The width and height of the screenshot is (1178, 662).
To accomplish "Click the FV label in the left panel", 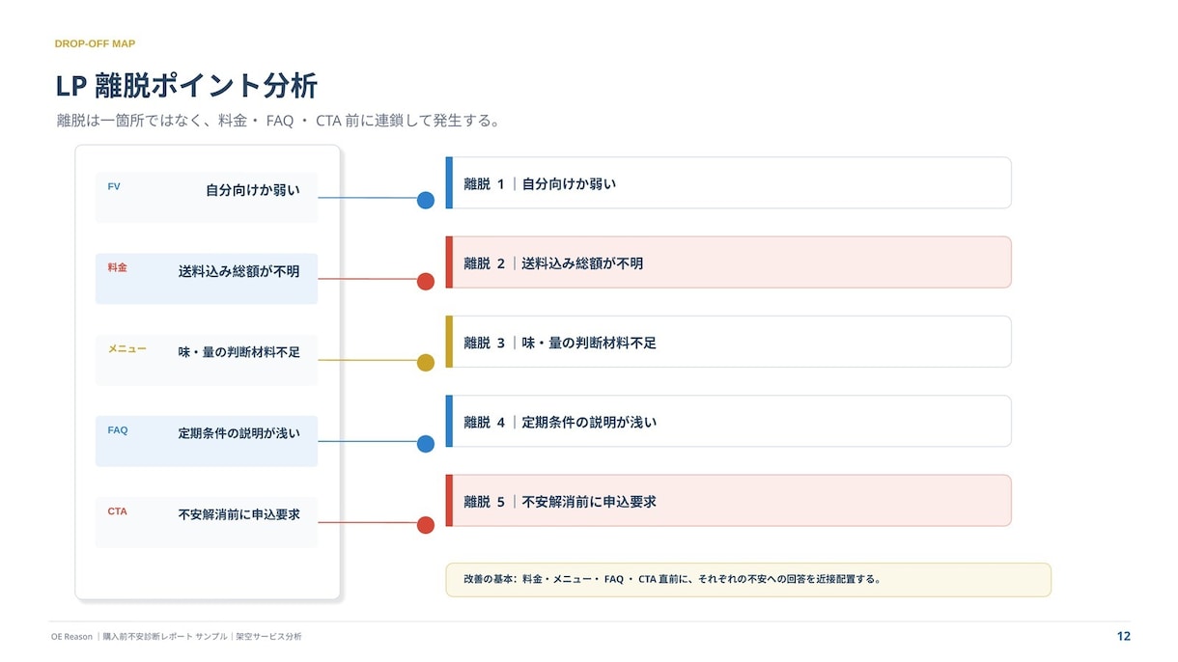I will tap(114, 186).
